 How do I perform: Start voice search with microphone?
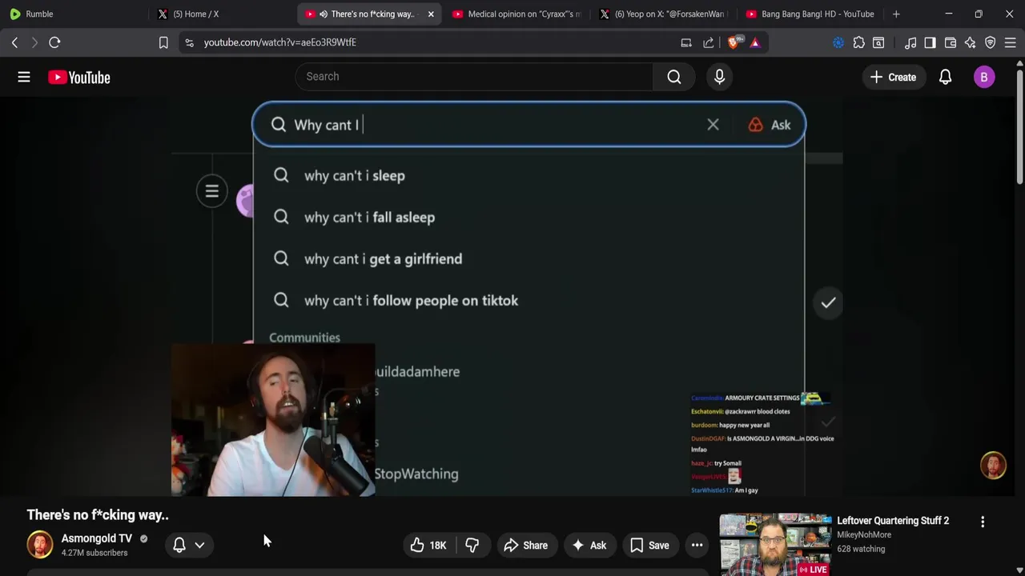tap(719, 76)
